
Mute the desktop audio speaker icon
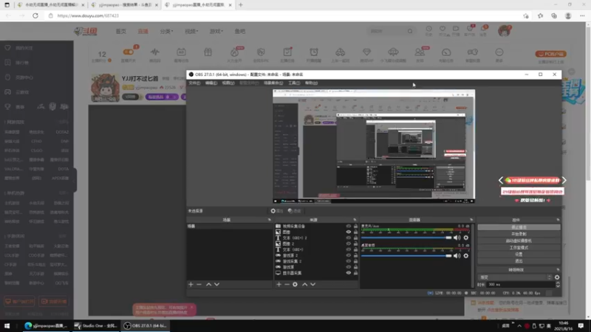(x=457, y=256)
